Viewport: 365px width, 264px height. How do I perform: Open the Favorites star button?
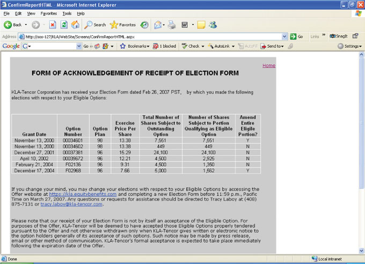pos(123,25)
